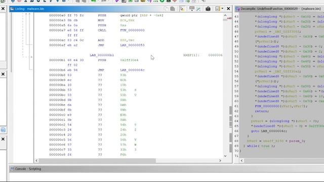Select LAB_00000053 jump target in Listing

pos(132,45)
